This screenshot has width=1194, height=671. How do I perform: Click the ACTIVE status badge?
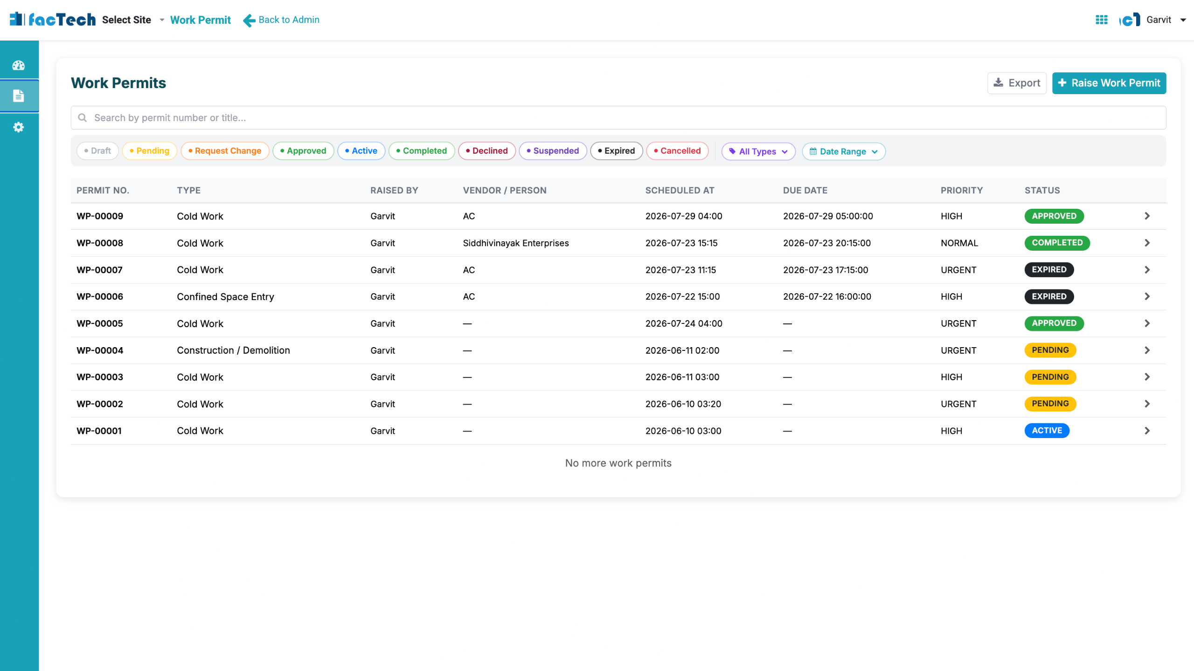click(1047, 431)
